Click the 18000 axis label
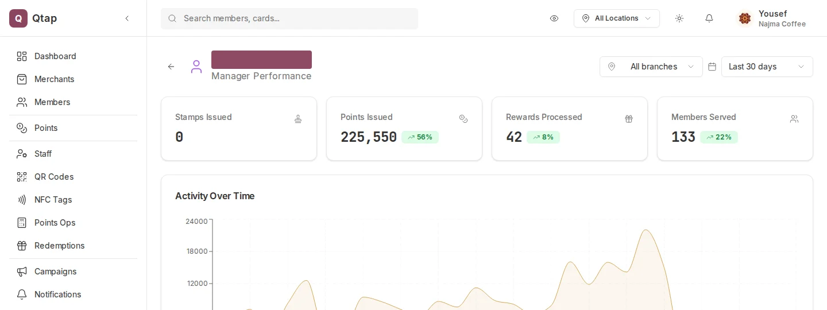Image resolution: width=827 pixels, height=310 pixels. [196, 251]
